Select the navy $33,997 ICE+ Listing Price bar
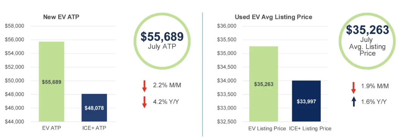Screen dimensions: 408x138 (x=306, y=101)
